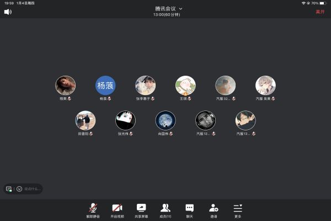Open the chat panel
The image size is (331, 221).
point(189,209)
